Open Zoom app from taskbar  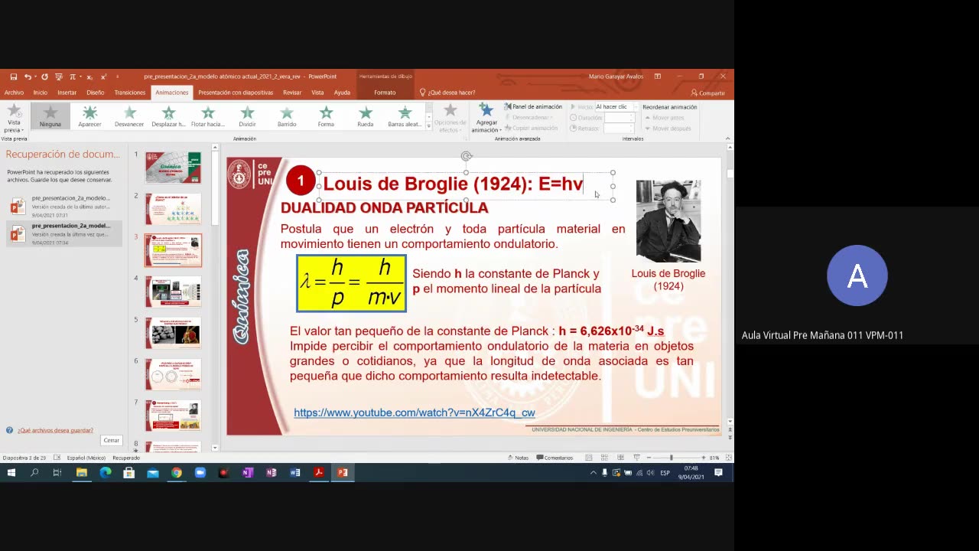pos(200,473)
